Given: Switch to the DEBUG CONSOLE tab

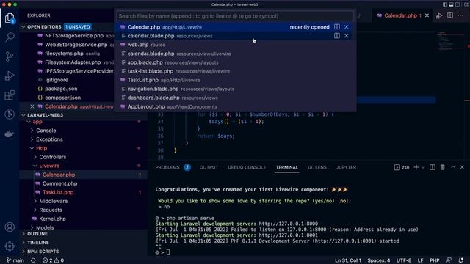Looking at the screenshot, I should 247,167.
